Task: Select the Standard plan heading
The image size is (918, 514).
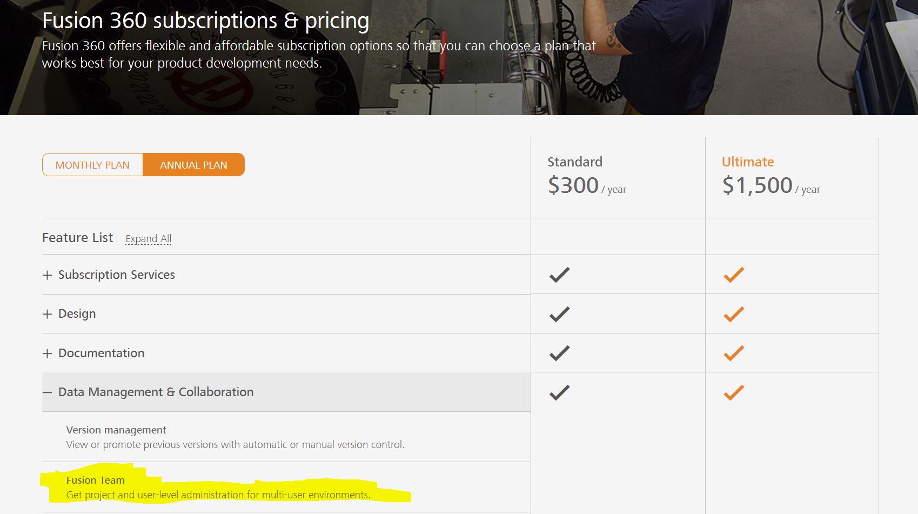Action: tap(575, 162)
